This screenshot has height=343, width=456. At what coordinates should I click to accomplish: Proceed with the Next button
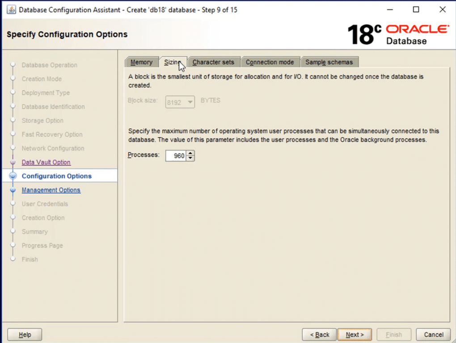(355, 335)
